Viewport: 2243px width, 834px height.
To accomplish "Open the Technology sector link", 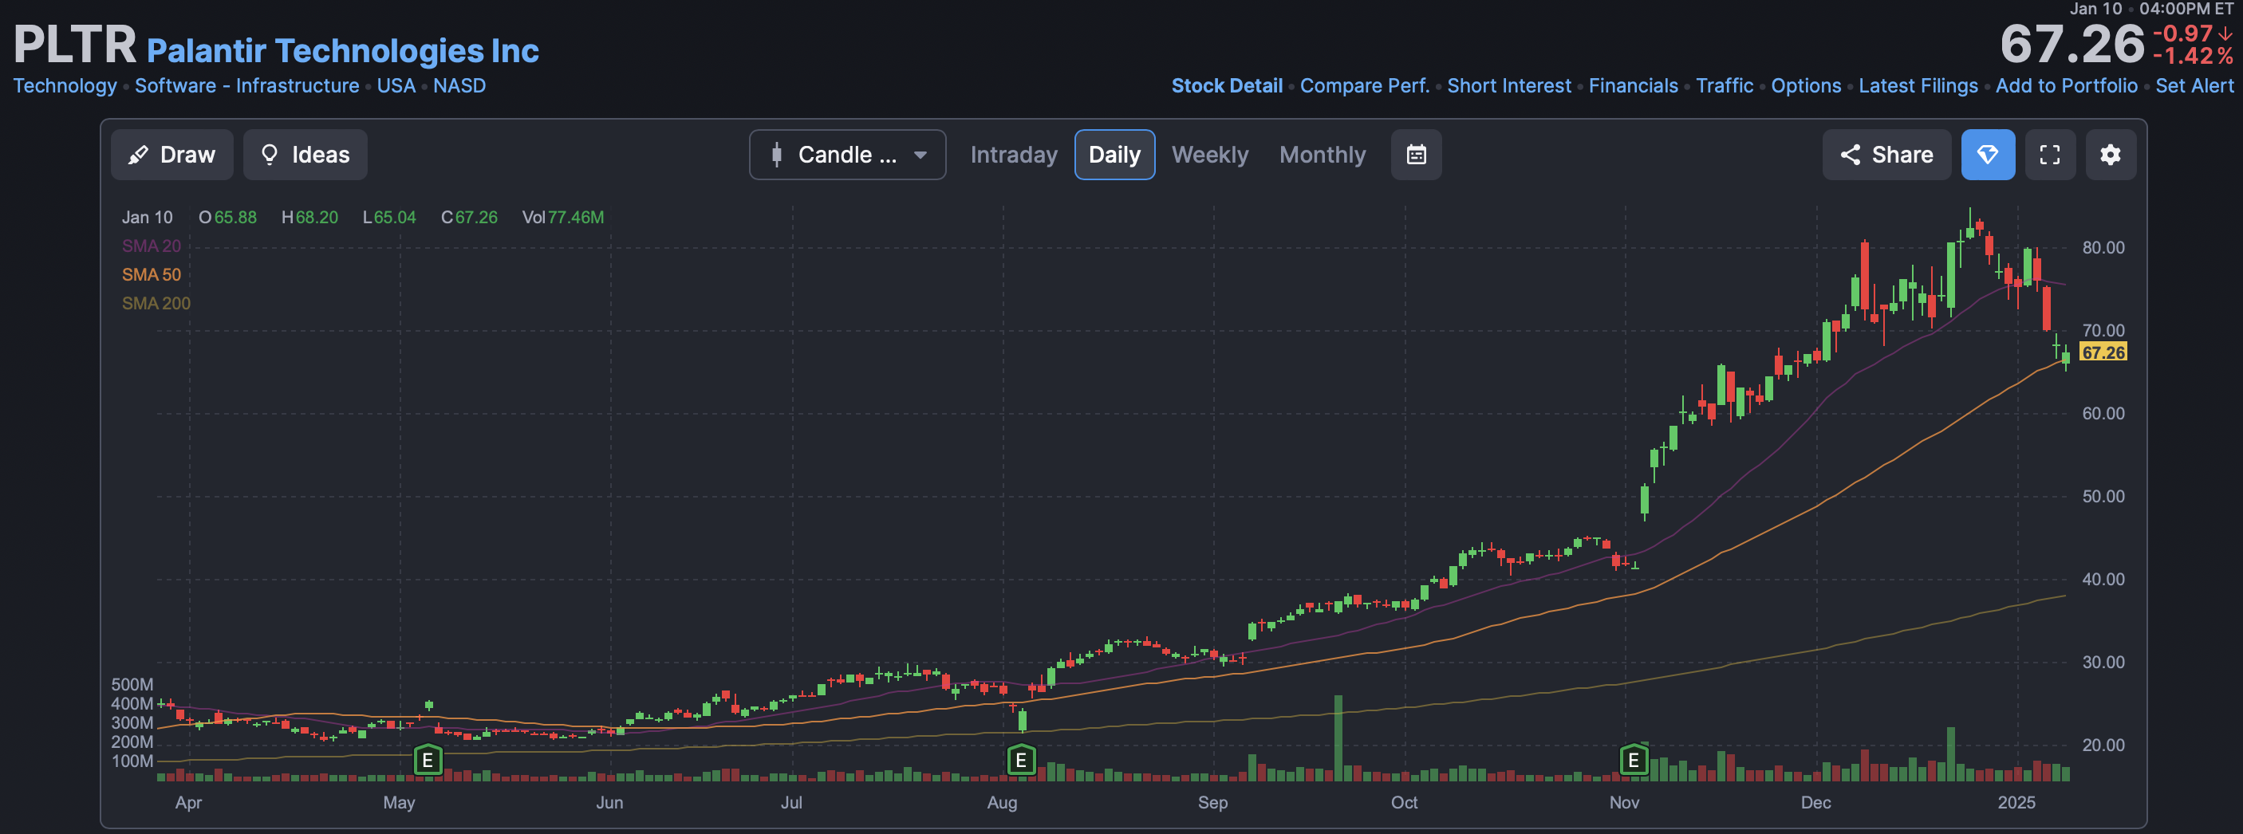I will coord(65,86).
